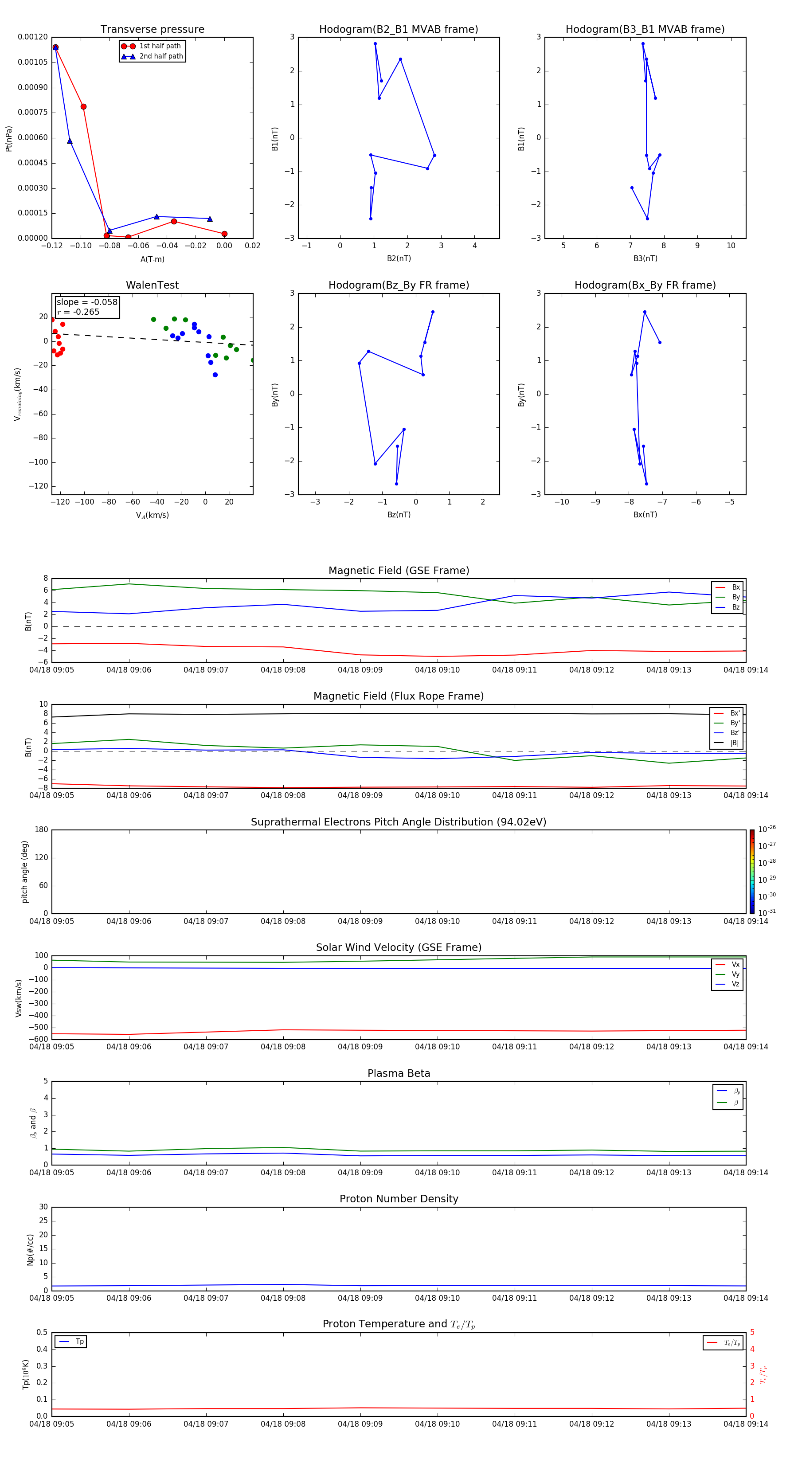
Task: Click the 'Tp' legend entry
Action: pos(70,1342)
